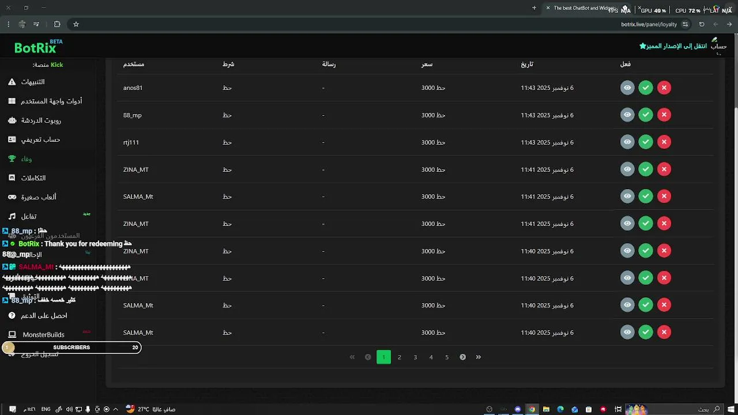Viewport: 738px width, 415px height.
Task: Open احصل على الدعم support sidebar item
Action: (x=38, y=315)
